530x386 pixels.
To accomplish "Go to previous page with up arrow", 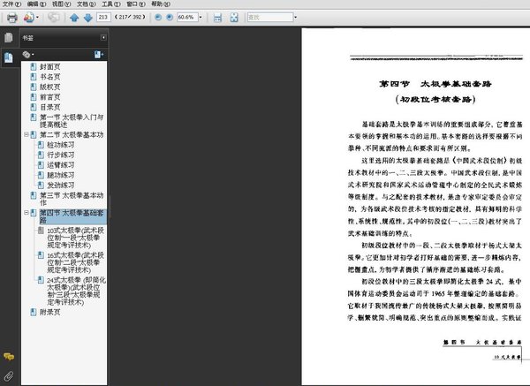I will pos(74,18).
